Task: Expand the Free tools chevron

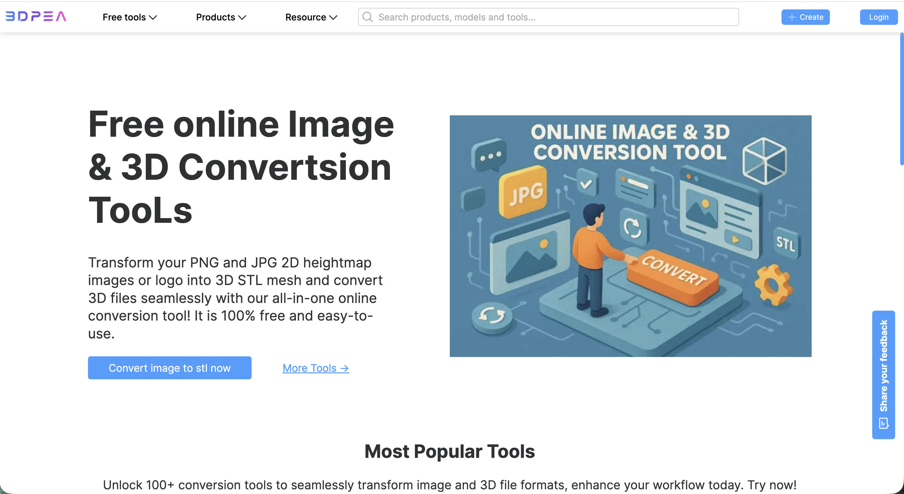Action: 153,17
